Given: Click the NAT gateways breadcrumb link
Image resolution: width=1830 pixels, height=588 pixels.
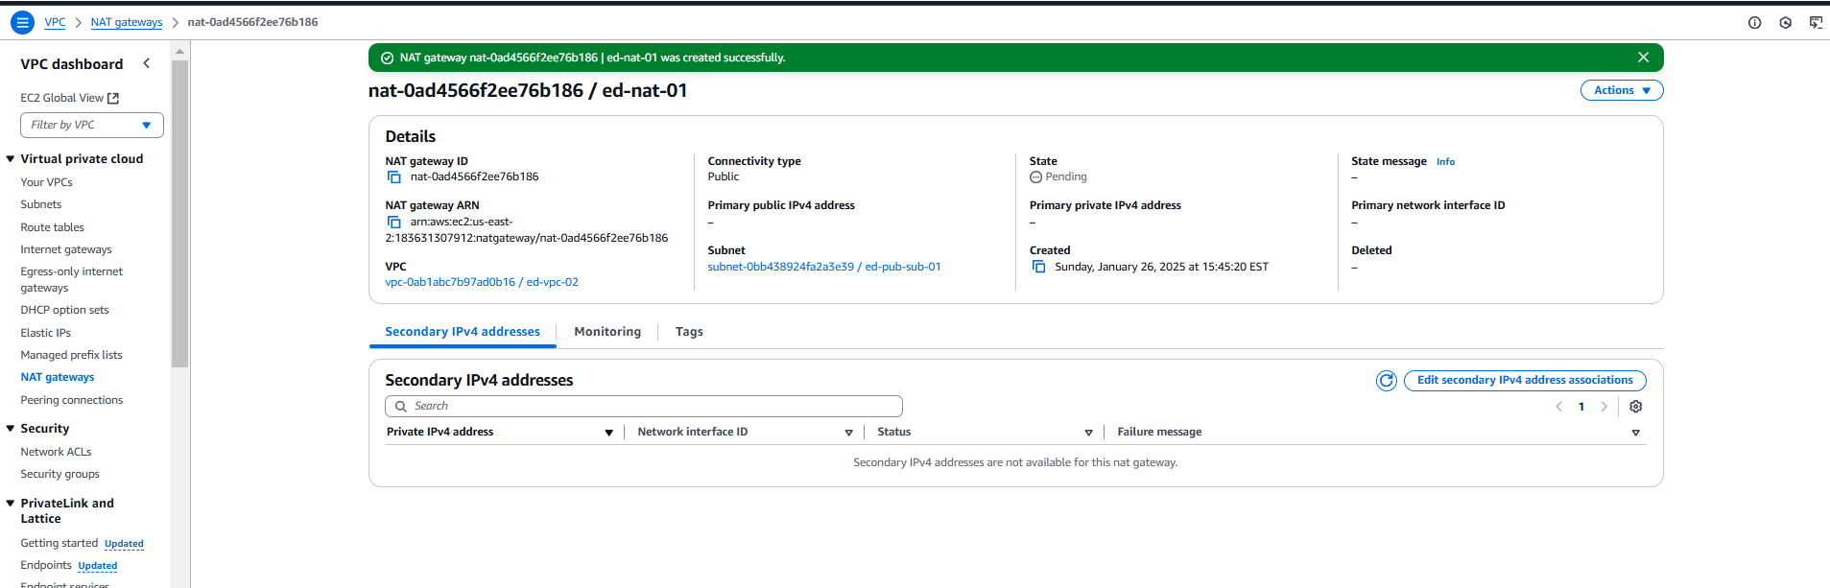Looking at the screenshot, I should (127, 22).
